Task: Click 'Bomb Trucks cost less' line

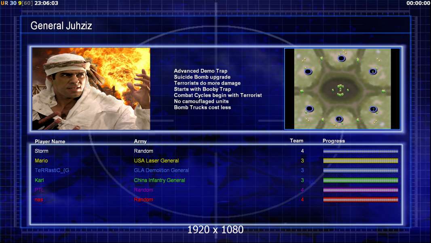Action: (x=202, y=107)
